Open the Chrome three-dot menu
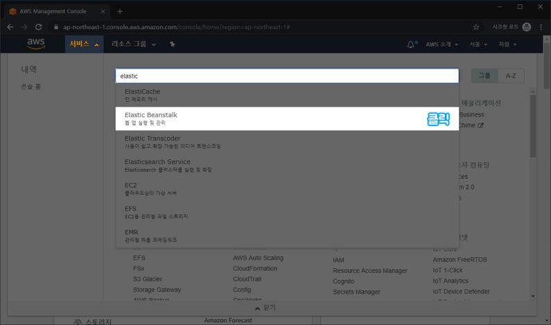This screenshot has width=551, height=325. (541, 27)
